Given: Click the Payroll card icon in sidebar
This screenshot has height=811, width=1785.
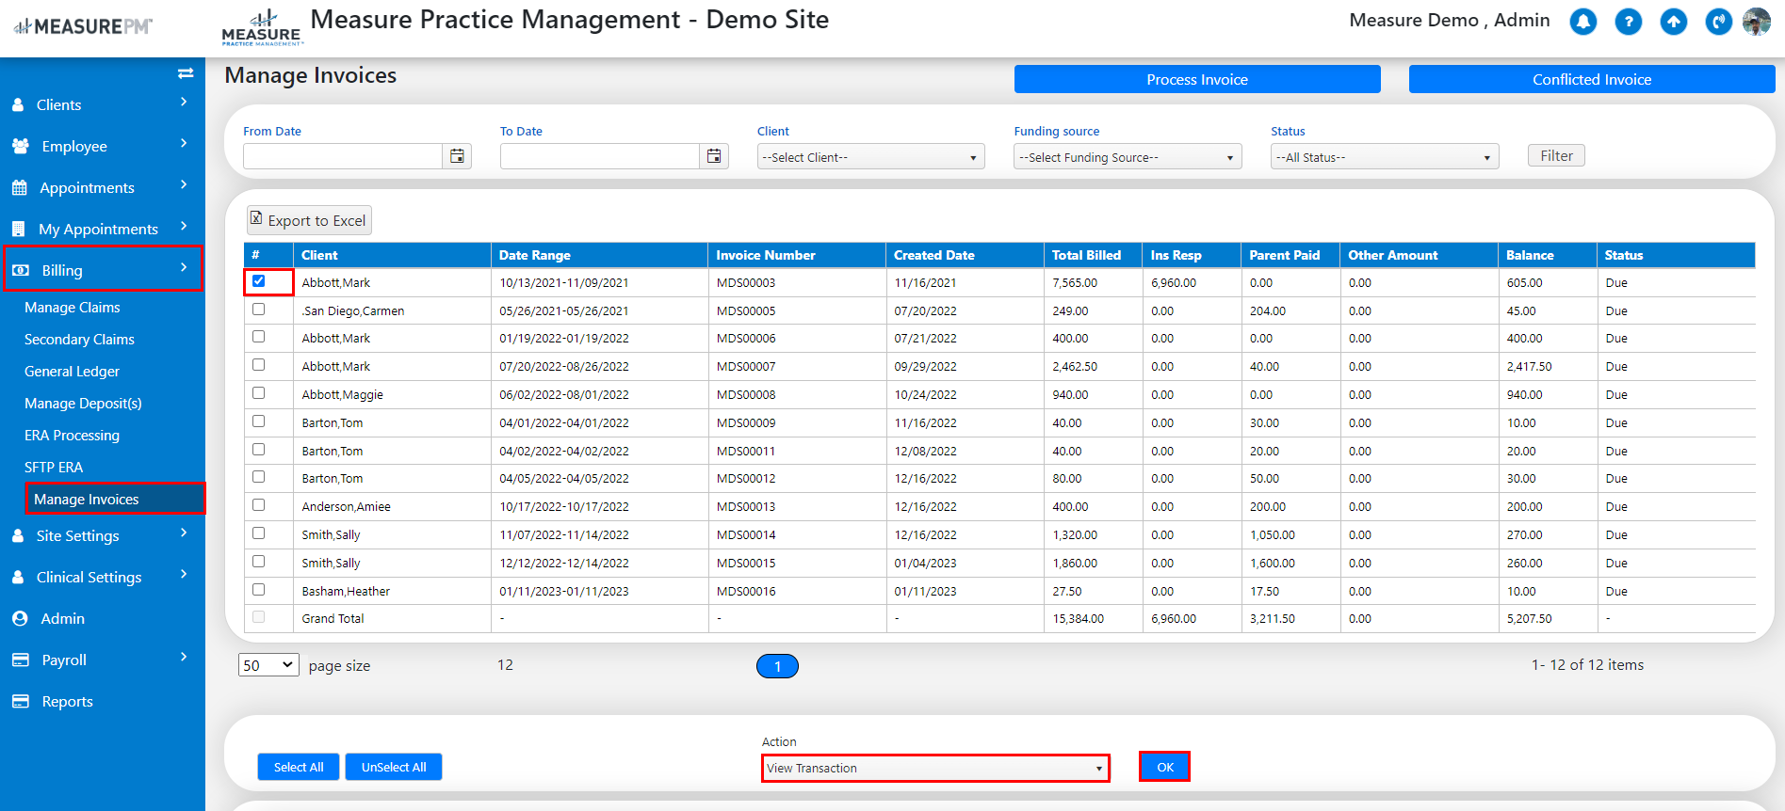Looking at the screenshot, I should [x=21, y=660].
